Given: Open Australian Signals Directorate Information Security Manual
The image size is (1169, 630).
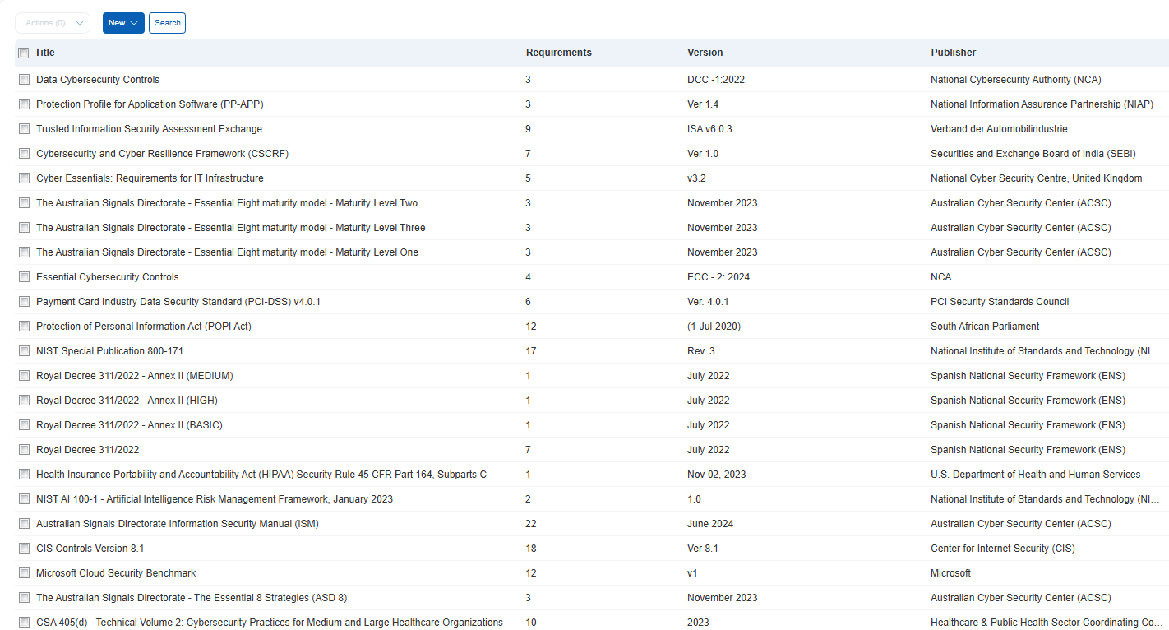Looking at the screenshot, I should [178, 524].
